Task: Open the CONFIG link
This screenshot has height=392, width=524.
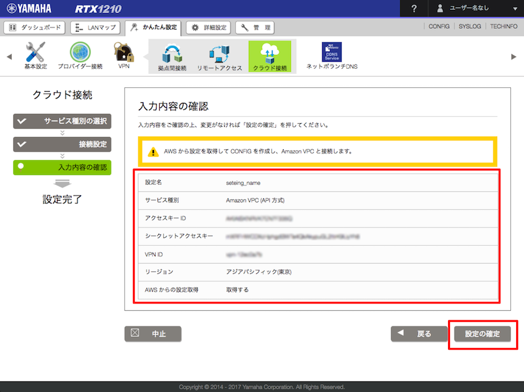Action: tap(439, 27)
